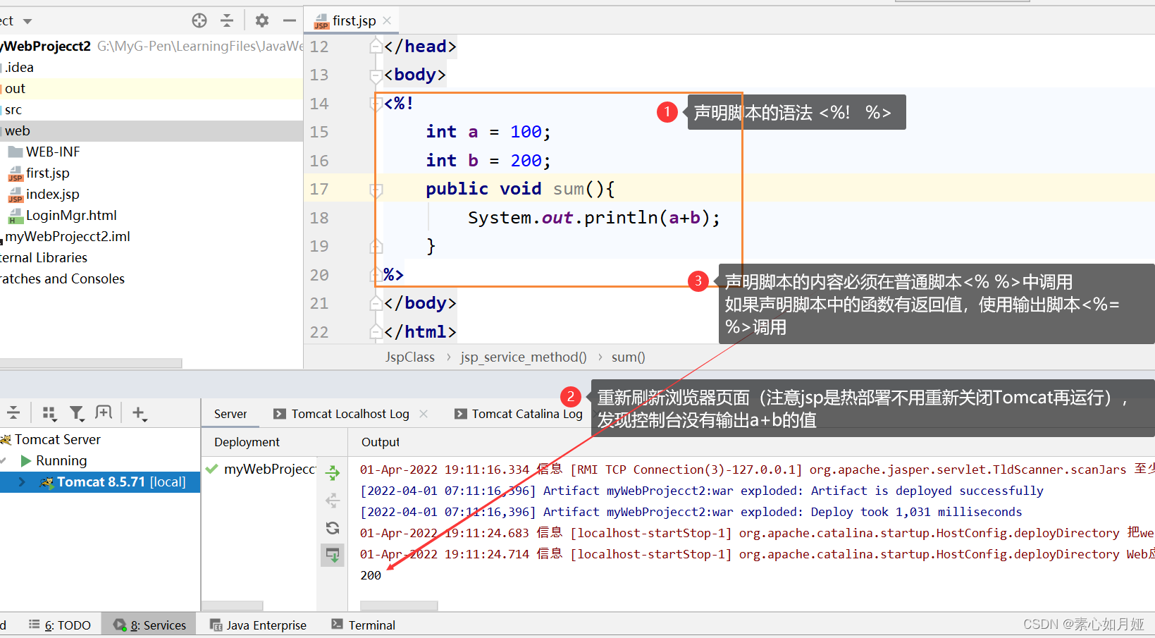Select the myWebProjecct2.iml file
The image size is (1155, 638).
tap(68, 236)
